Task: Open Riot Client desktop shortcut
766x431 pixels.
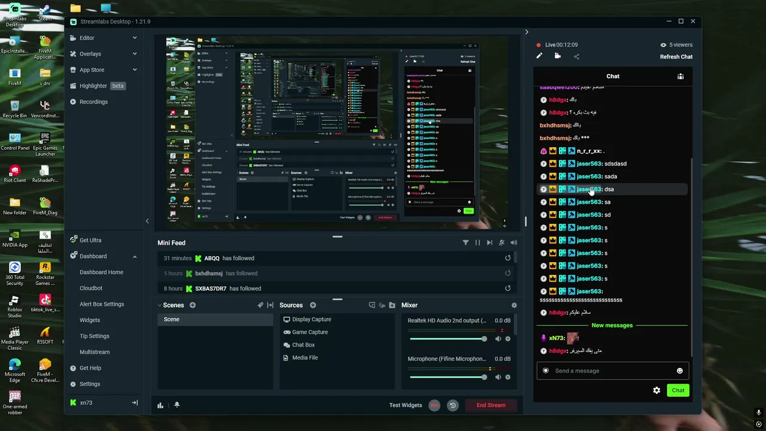Action: pos(15,174)
